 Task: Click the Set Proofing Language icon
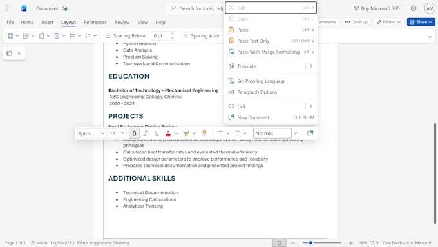point(231,81)
